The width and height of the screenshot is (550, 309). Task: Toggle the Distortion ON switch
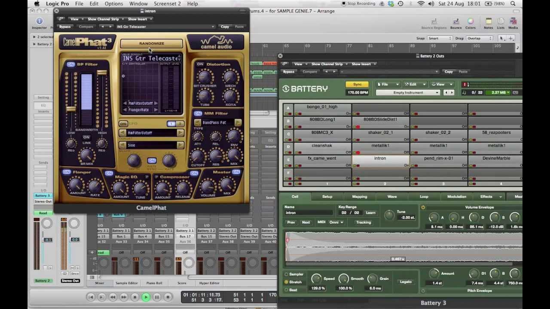[x=200, y=64]
